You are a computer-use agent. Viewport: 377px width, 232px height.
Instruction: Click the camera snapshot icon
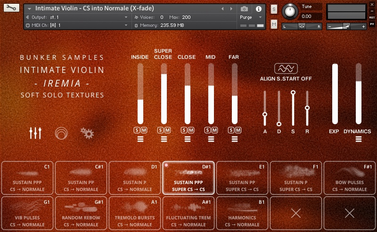click(244, 8)
